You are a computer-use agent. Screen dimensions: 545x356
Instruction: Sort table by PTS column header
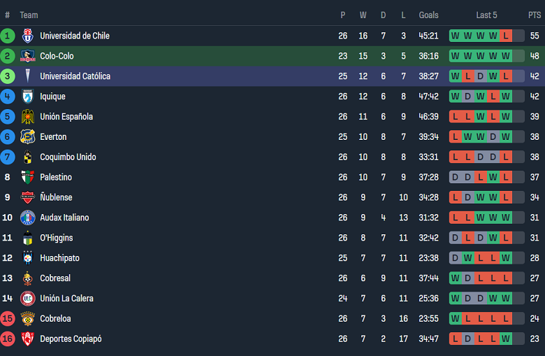pos(534,15)
